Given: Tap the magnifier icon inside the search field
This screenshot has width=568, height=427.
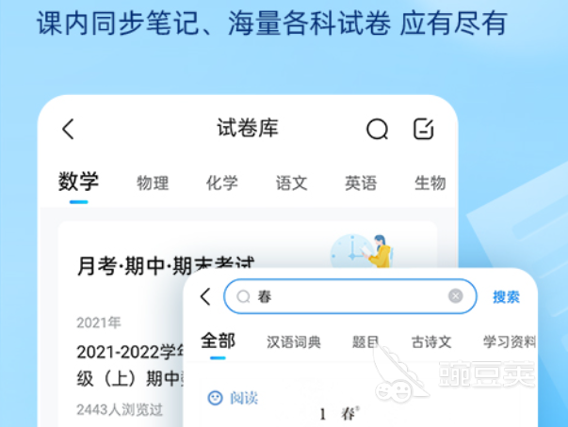Looking at the screenshot, I should pos(243,297).
